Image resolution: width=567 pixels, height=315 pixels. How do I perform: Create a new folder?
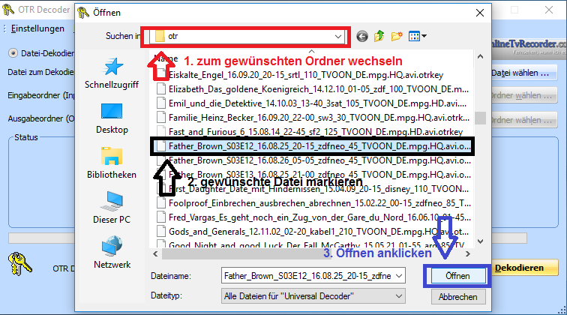tap(397, 36)
